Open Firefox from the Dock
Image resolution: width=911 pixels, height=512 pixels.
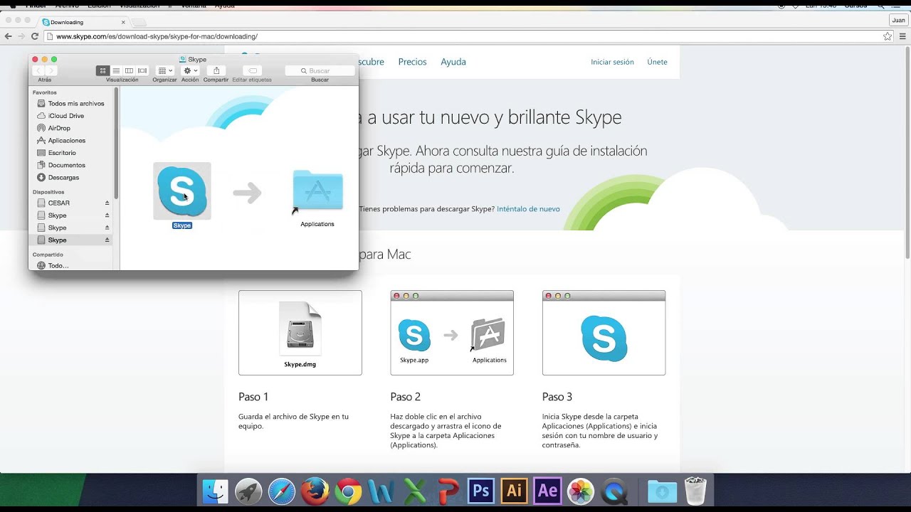pyautogui.click(x=315, y=491)
